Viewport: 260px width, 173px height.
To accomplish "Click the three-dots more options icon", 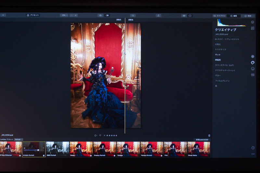I will click(253, 154).
